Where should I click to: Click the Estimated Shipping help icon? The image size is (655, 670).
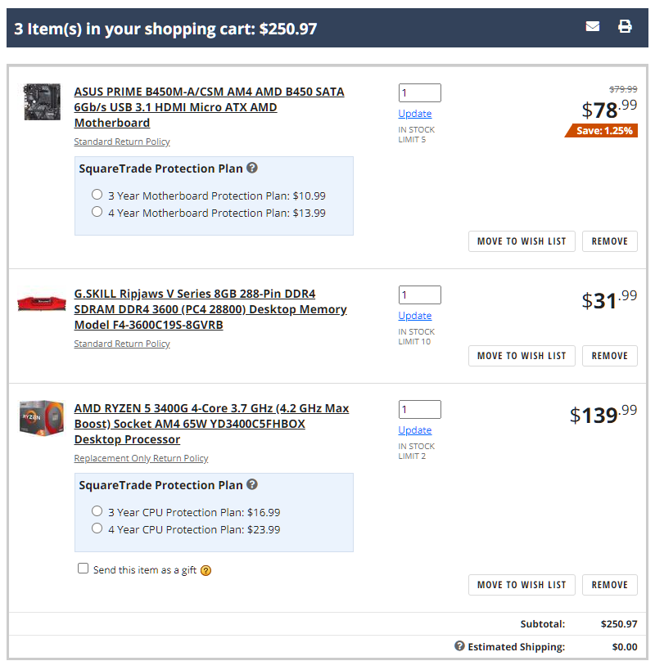(459, 646)
